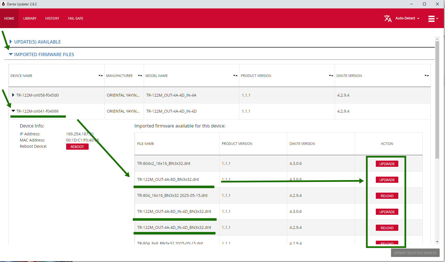Viewport: 445px width, 262px height.
Task: Click Dante Updater app icon in title bar
Action: (3, 4)
